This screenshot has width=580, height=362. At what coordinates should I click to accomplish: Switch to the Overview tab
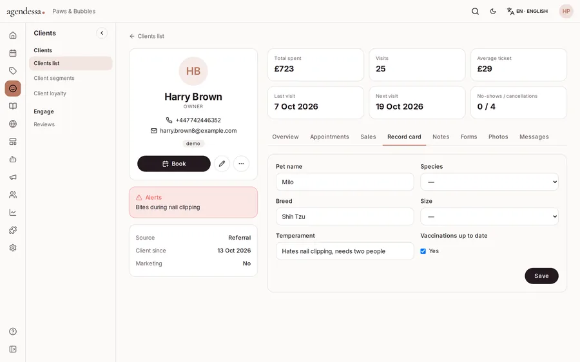(x=285, y=137)
